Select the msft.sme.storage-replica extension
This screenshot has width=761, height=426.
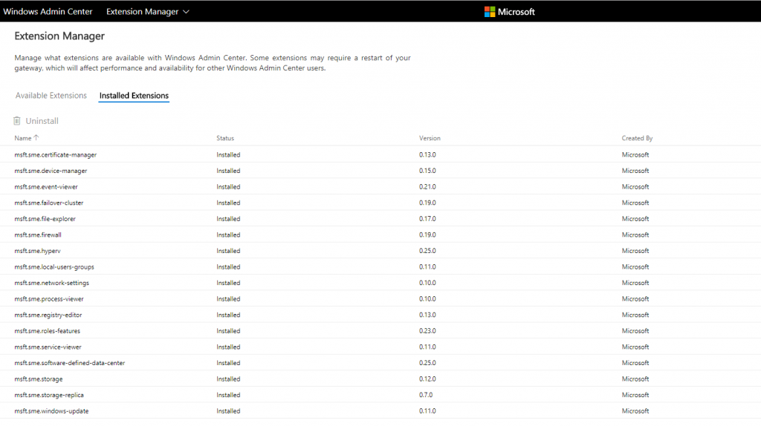coord(49,395)
